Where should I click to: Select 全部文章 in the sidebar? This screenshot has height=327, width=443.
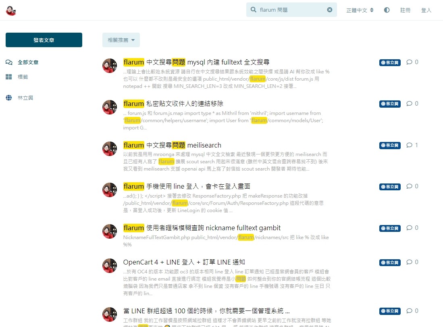click(x=28, y=62)
